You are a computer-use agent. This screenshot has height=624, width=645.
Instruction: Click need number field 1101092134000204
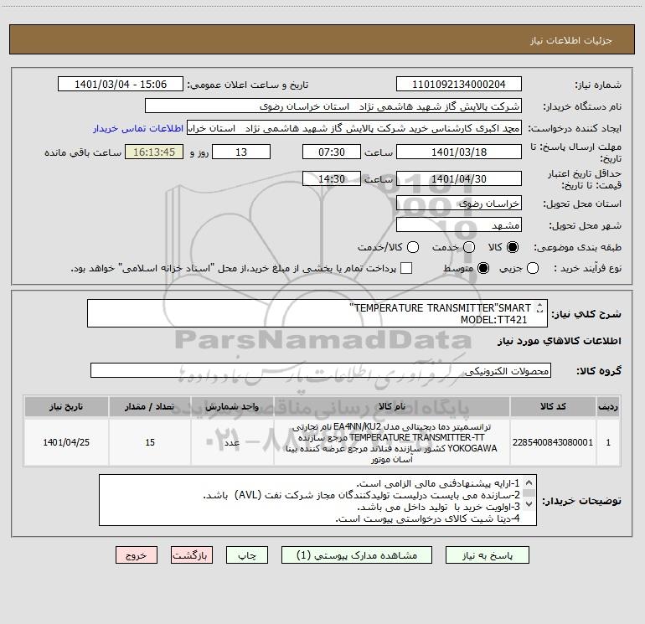pos(459,84)
